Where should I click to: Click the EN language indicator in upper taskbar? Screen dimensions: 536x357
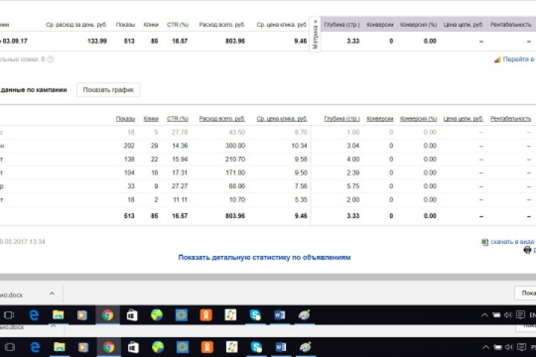[532, 315]
